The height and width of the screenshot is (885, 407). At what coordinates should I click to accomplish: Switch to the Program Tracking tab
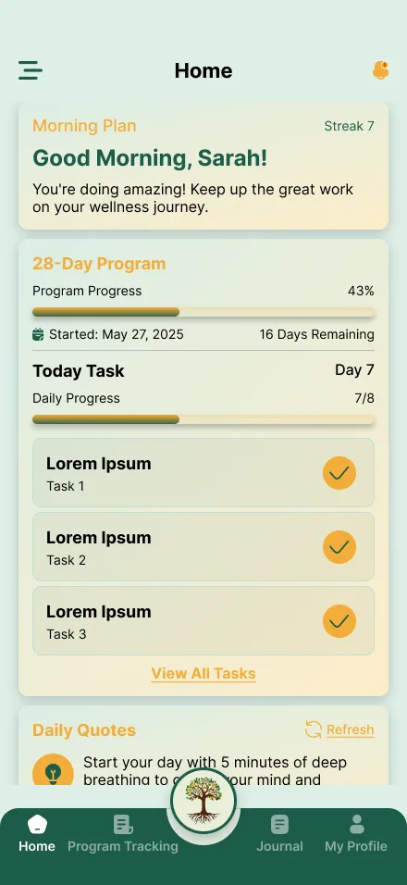(123, 834)
